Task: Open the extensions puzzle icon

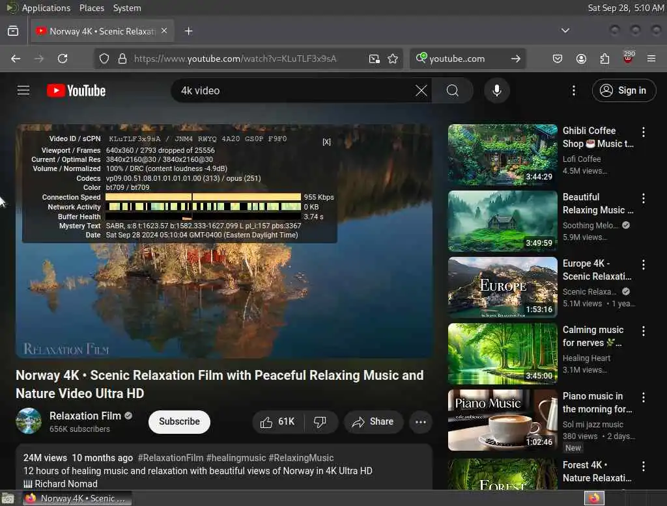Action: [x=604, y=59]
